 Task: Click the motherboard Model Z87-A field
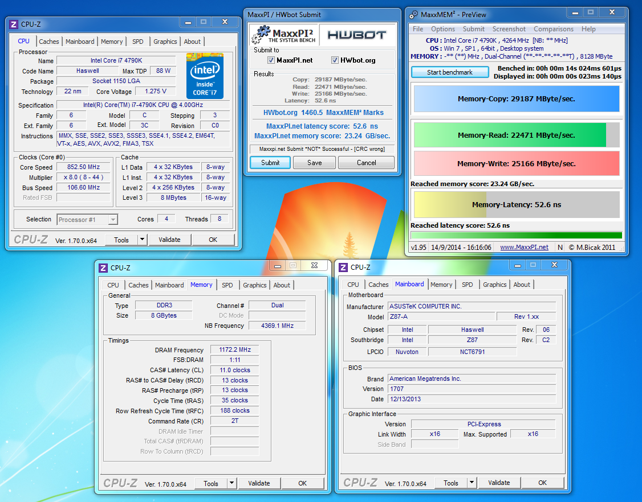coord(441,316)
